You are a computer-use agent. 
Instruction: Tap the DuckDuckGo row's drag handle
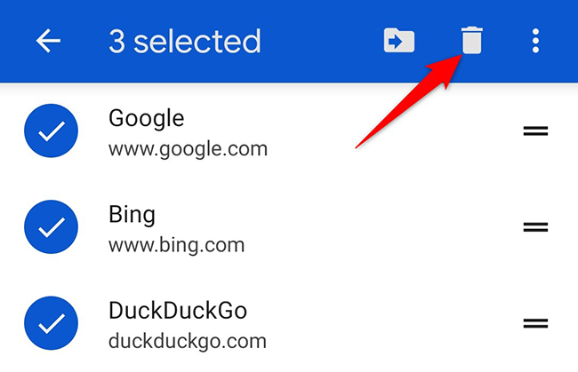(x=535, y=324)
